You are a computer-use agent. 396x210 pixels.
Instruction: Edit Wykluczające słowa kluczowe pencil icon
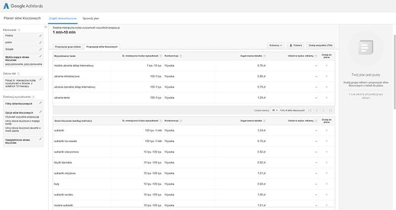click(x=41, y=56)
